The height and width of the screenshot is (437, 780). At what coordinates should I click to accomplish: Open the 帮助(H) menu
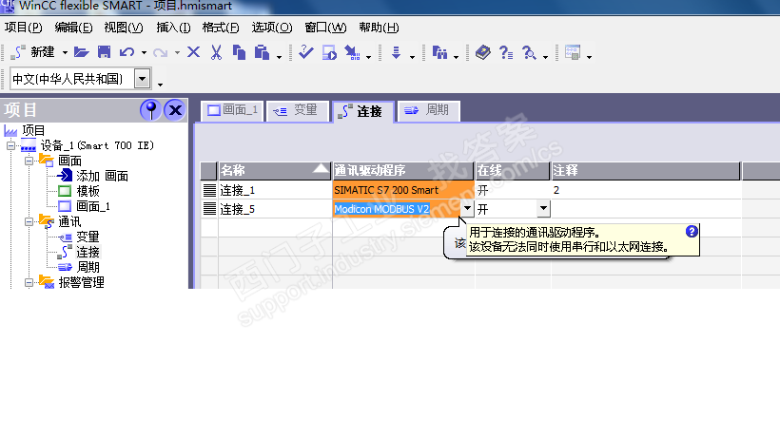tap(379, 28)
